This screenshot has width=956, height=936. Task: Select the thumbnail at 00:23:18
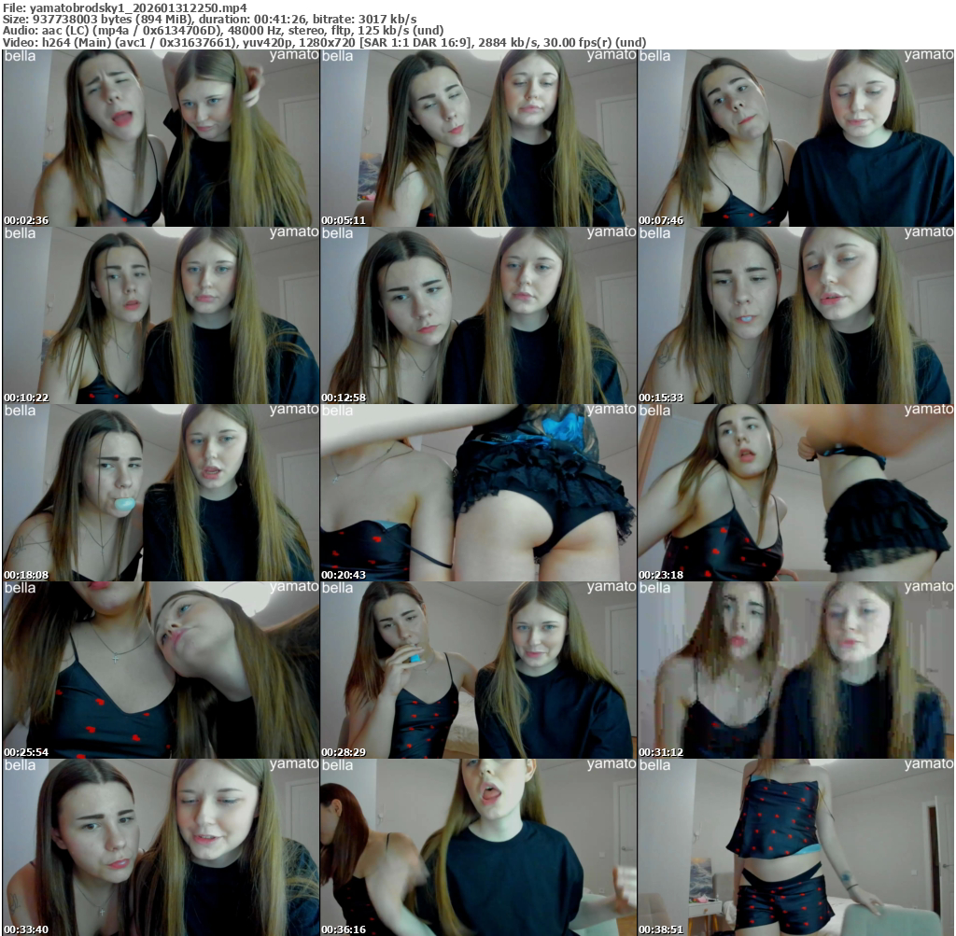[x=795, y=493]
